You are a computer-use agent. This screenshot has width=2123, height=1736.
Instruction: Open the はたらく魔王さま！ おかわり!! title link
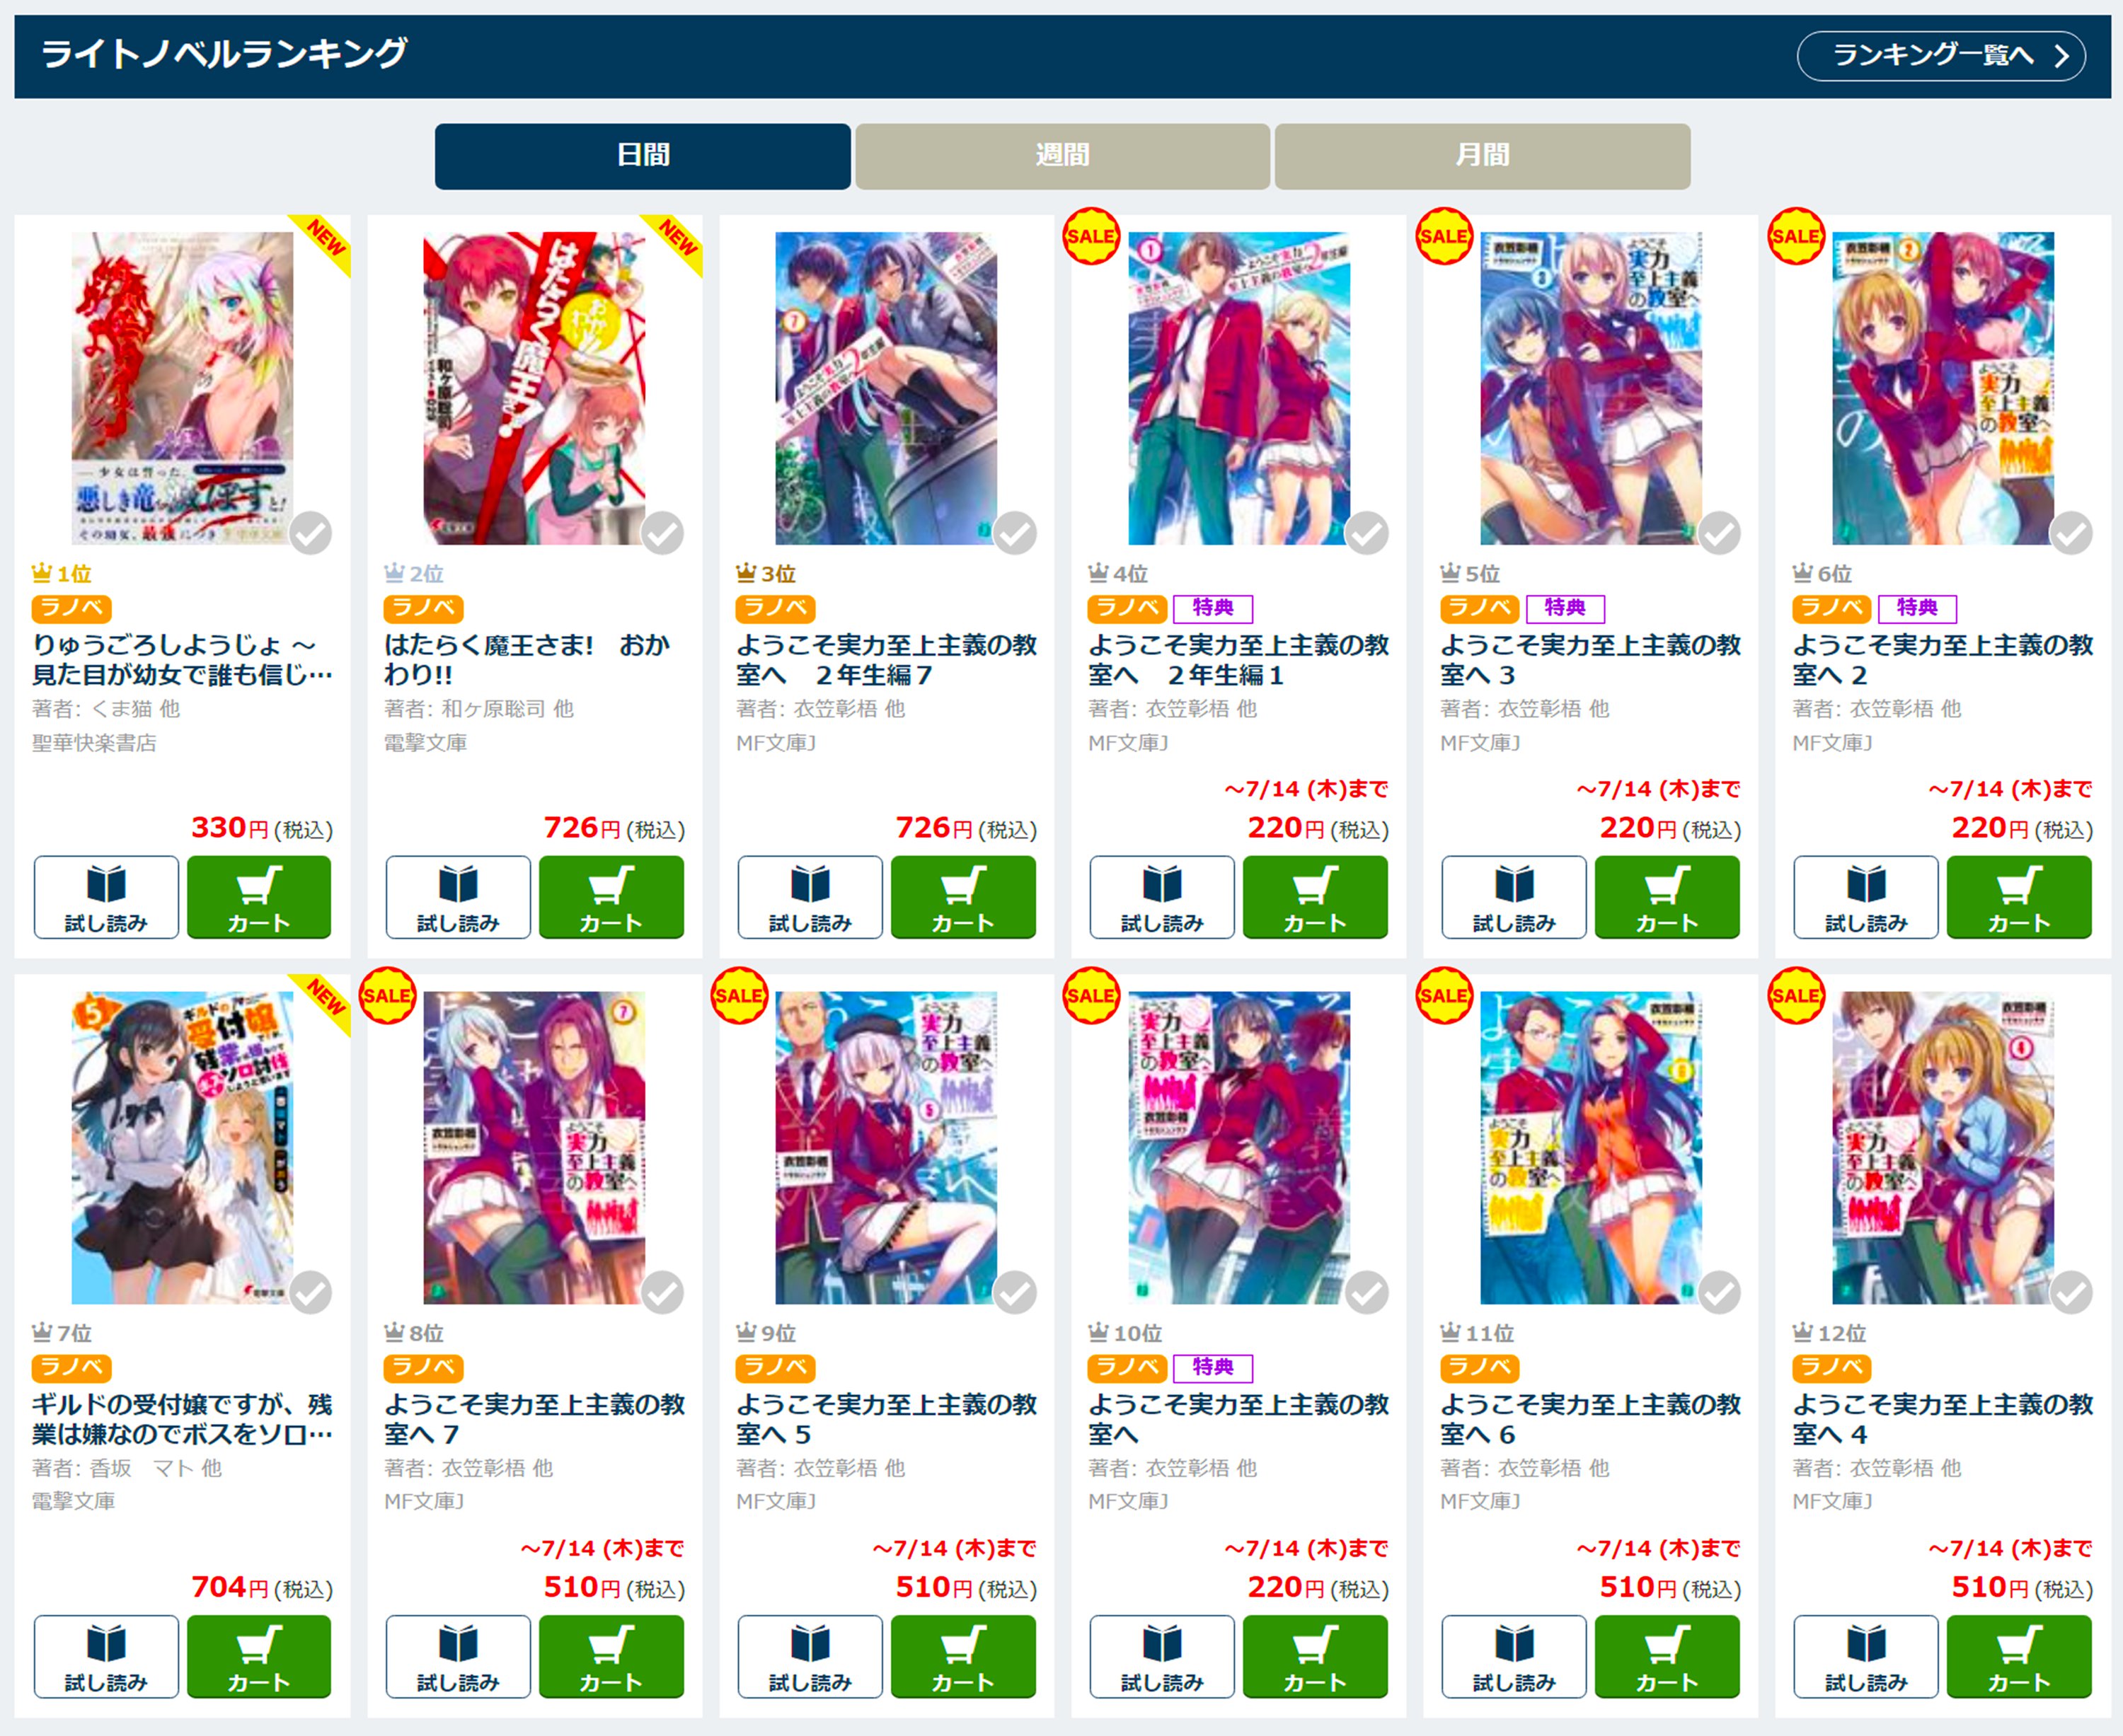click(x=527, y=660)
